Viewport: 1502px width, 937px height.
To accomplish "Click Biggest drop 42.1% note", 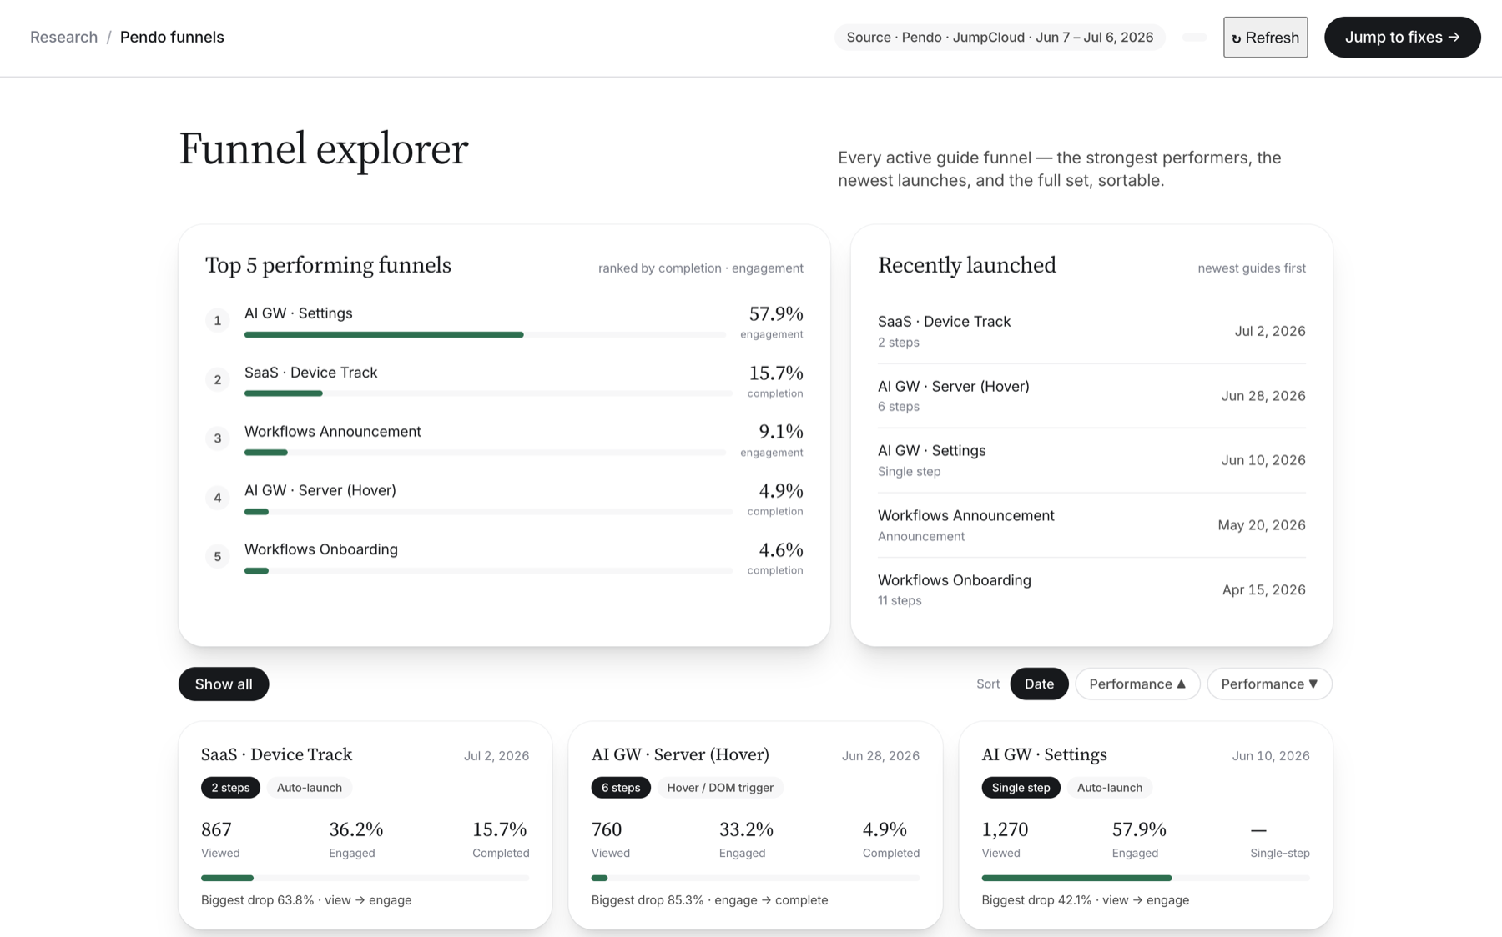I will [1086, 900].
